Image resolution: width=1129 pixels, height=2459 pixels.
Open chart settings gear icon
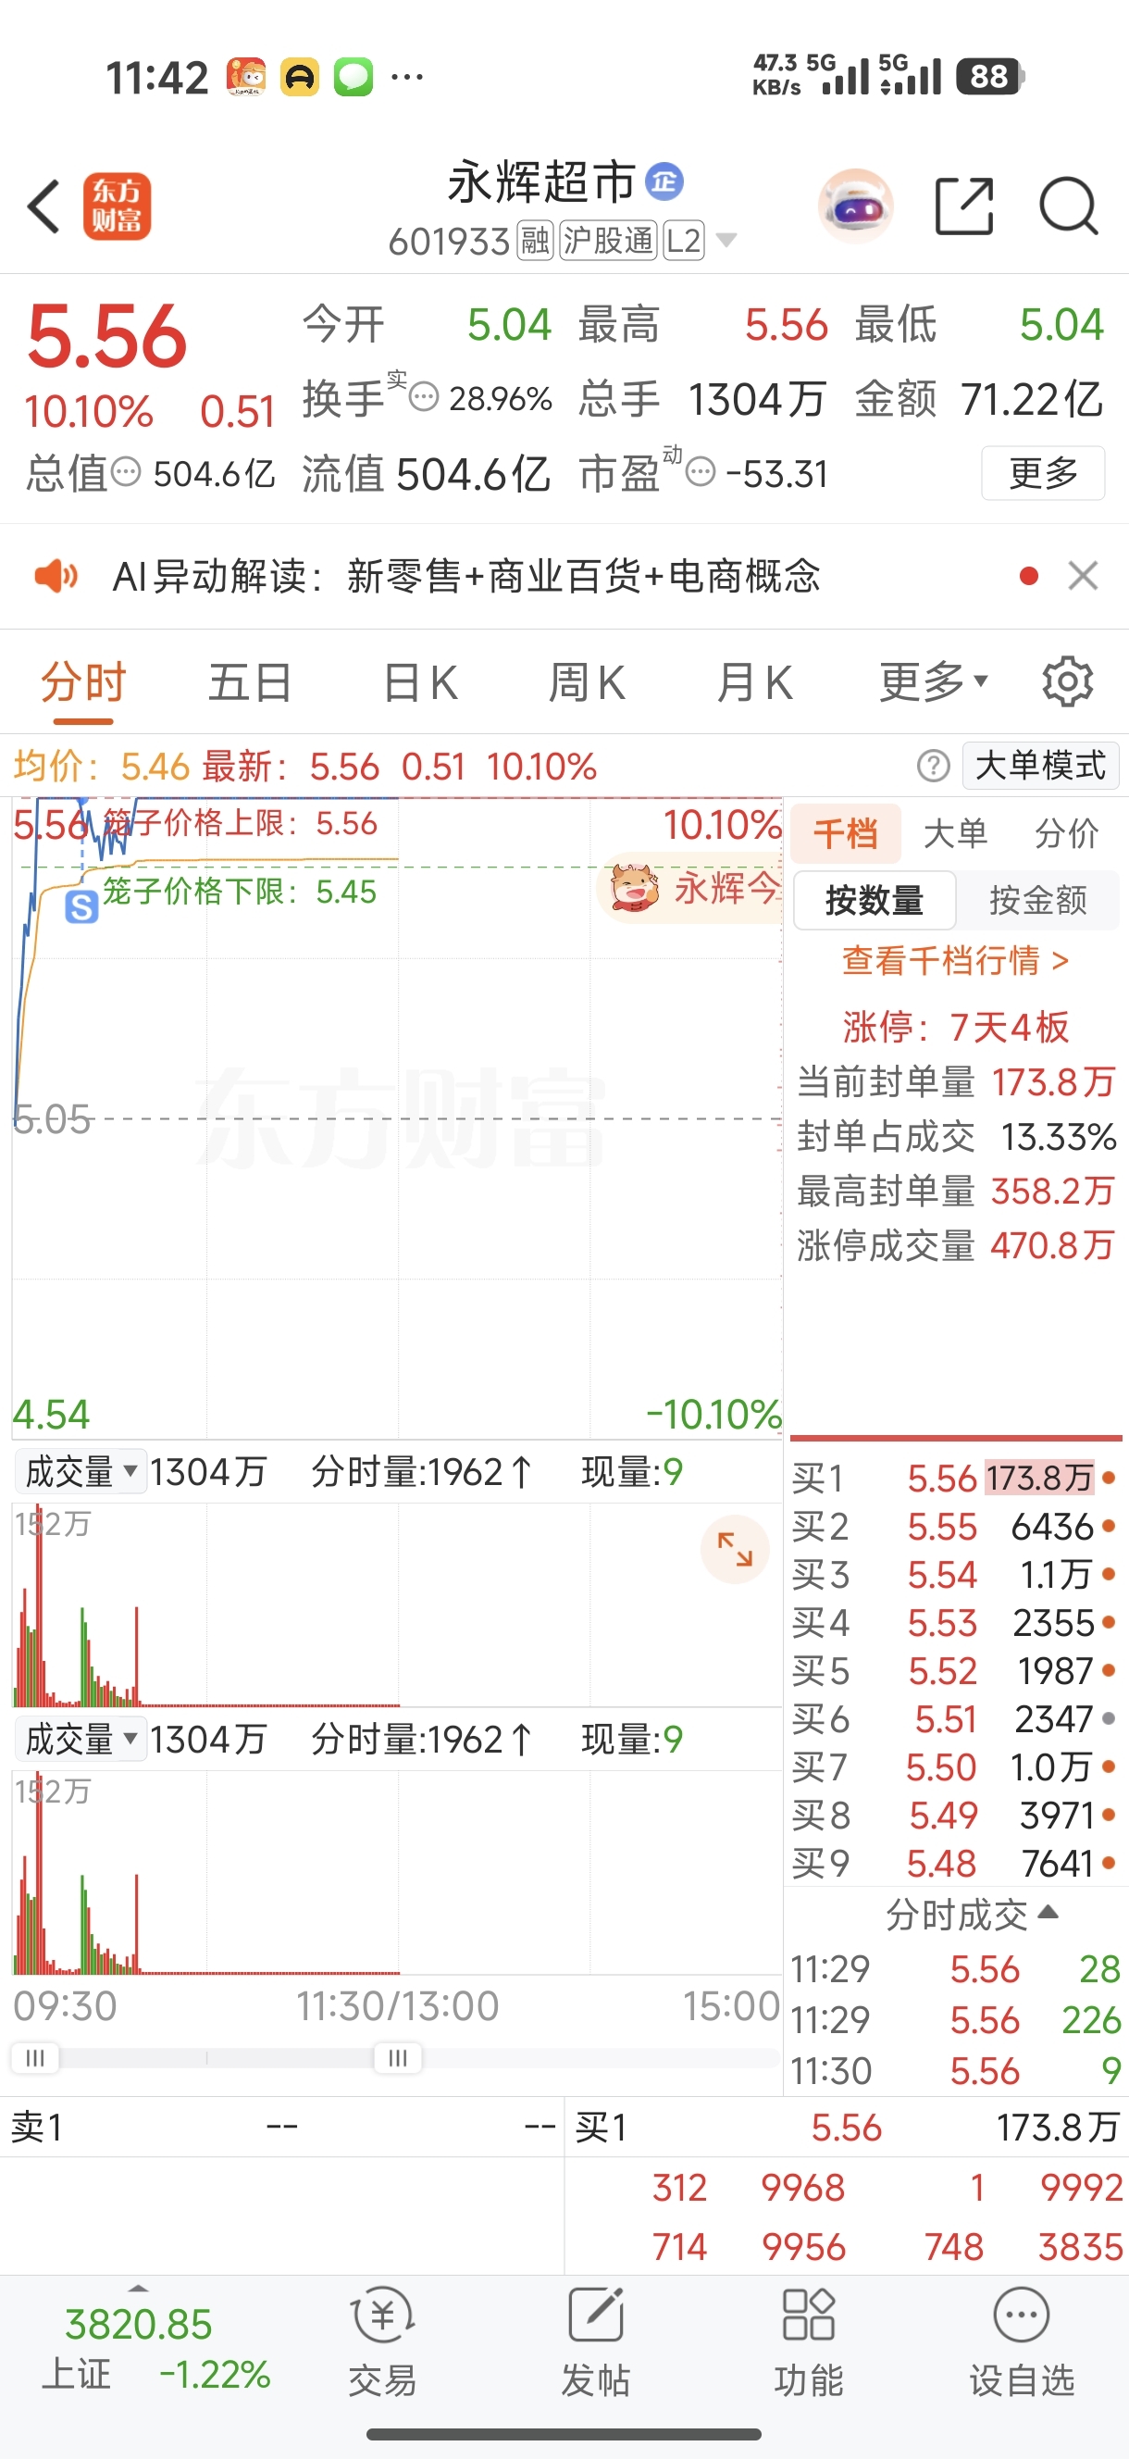point(1068,681)
